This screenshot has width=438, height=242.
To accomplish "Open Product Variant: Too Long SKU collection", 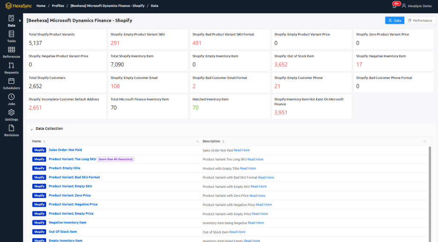I will (72, 159).
